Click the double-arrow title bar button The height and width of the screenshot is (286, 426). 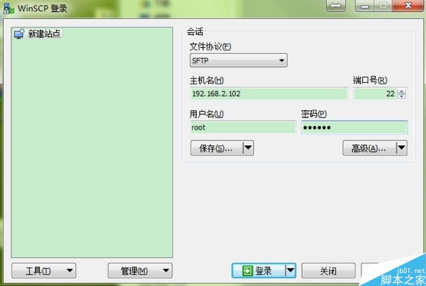[336, 5]
